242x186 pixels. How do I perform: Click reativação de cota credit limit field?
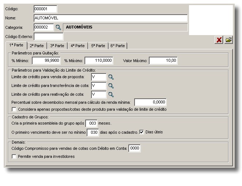tap(99, 95)
